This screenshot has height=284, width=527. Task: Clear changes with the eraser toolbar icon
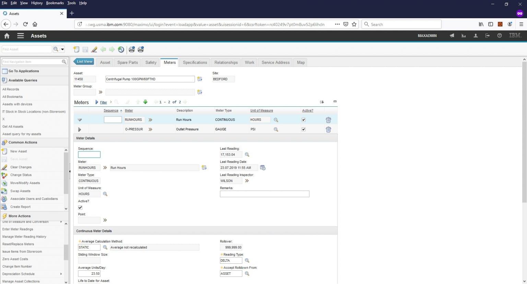click(x=94, y=49)
